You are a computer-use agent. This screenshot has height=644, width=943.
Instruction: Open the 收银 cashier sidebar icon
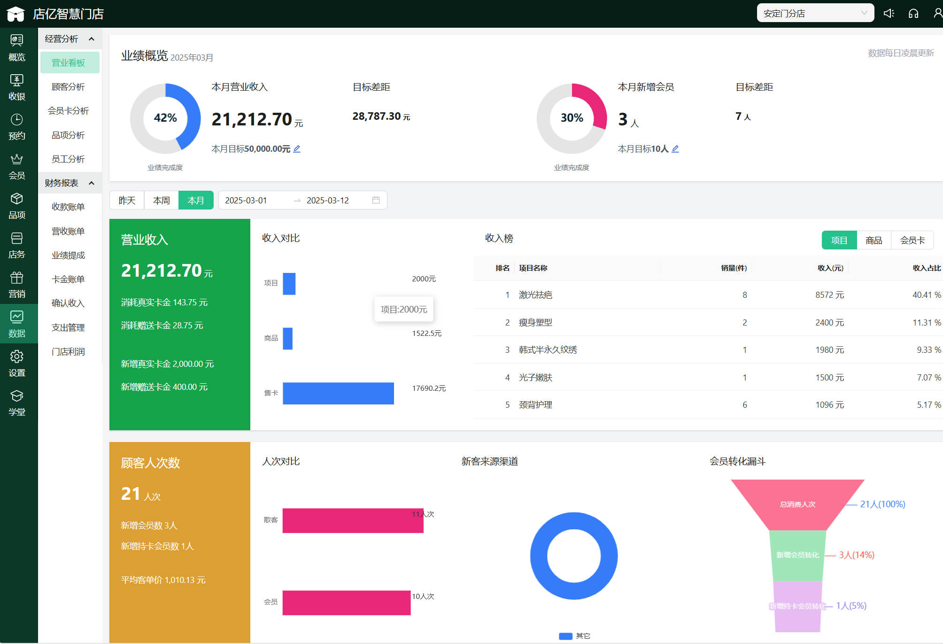click(17, 87)
